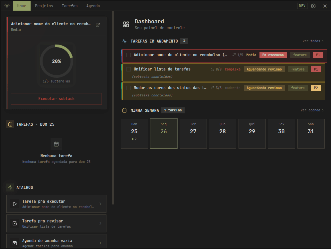Click the 20% circular progress ring
This screenshot has width=331, height=249.
57,61
